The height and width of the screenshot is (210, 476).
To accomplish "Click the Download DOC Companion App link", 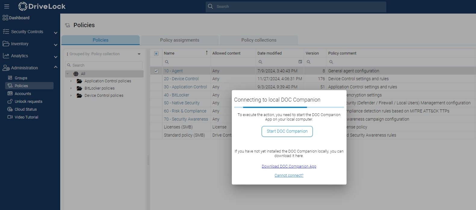I will pyautogui.click(x=289, y=166).
